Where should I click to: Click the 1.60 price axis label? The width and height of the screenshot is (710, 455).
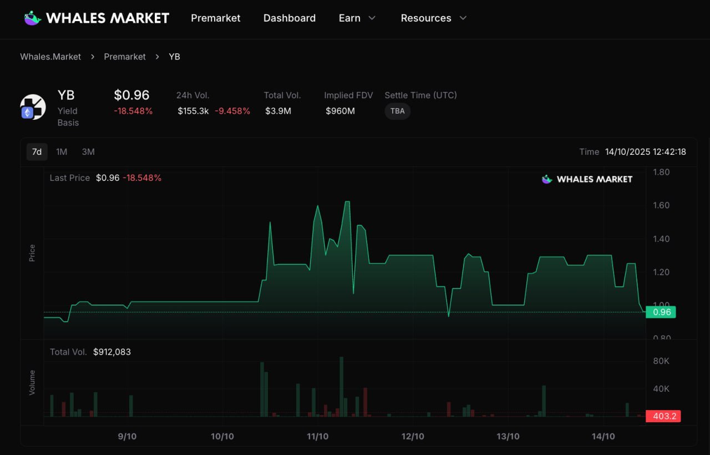[661, 205]
